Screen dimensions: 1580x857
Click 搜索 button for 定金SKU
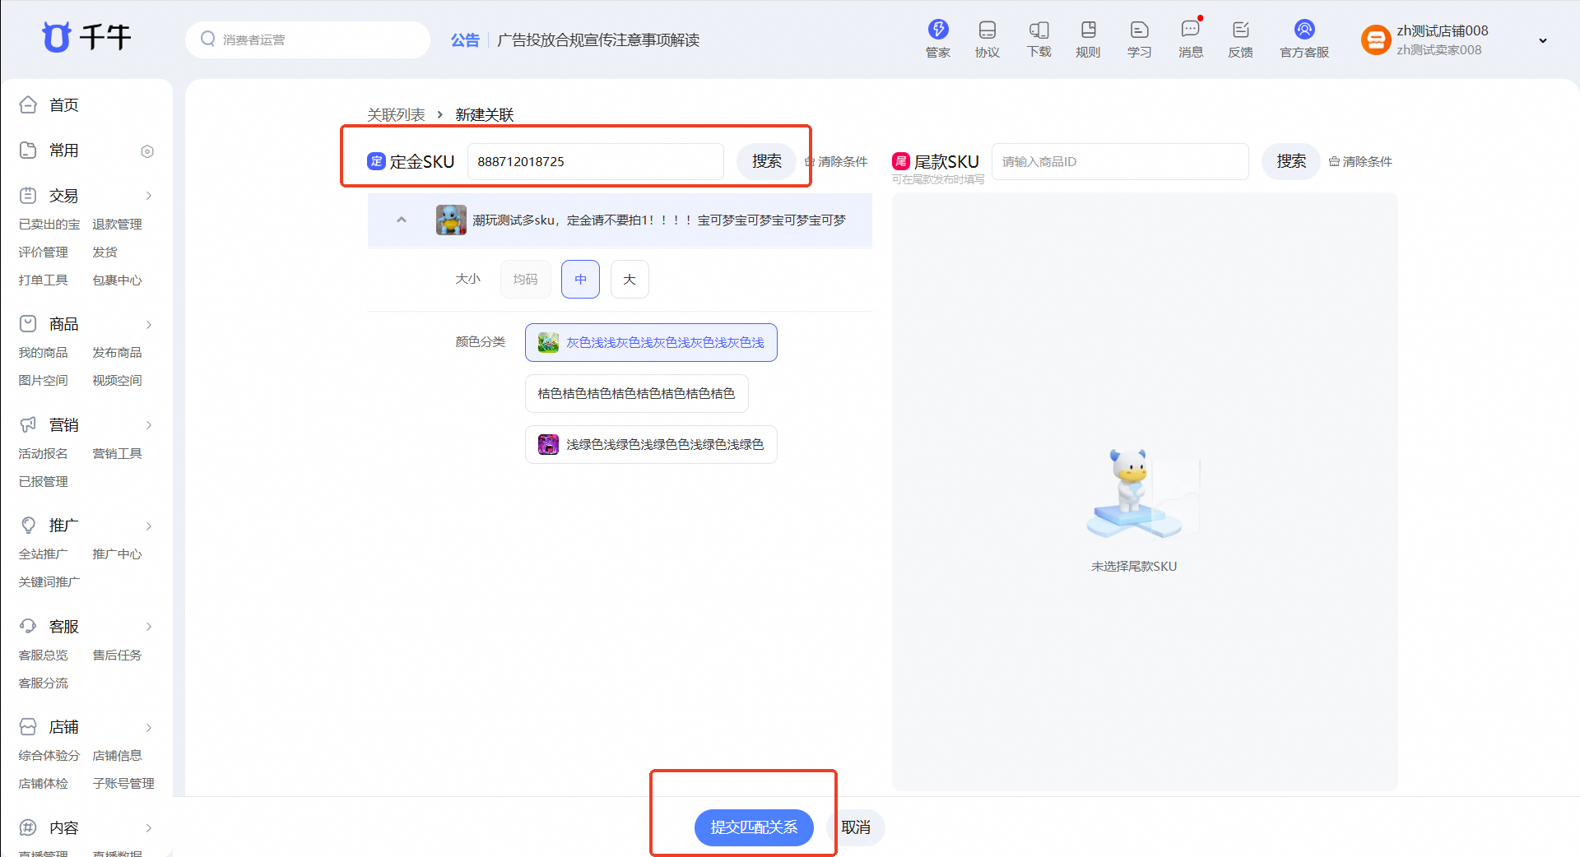click(766, 162)
